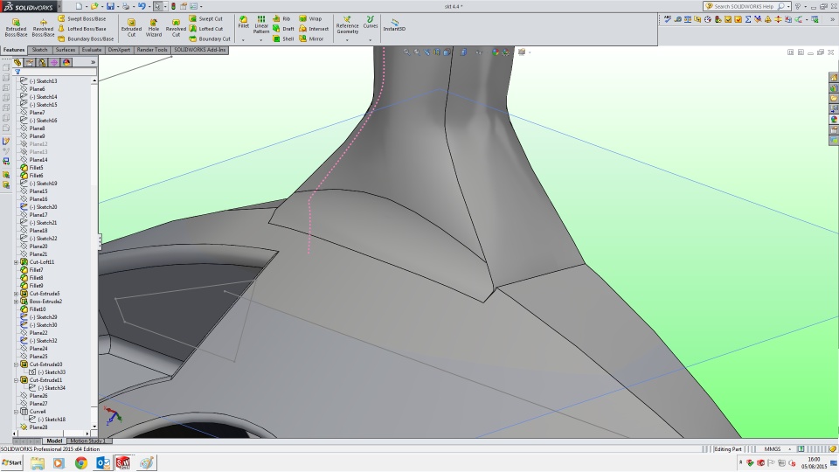Image resolution: width=839 pixels, height=472 pixels.
Task: Select the Extruded Boss/Base tool
Action: pyautogui.click(x=16, y=28)
